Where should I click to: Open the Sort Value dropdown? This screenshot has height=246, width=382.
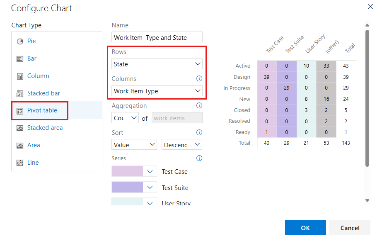pyautogui.click(x=134, y=144)
